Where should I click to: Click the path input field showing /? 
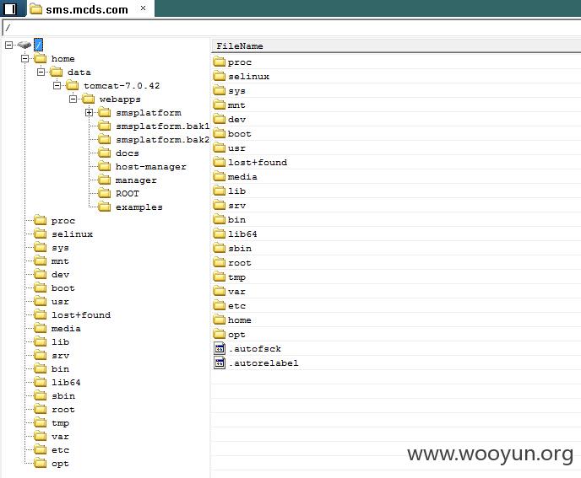click(x=291, y=28)
